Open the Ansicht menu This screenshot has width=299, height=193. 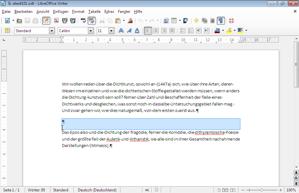[x=43, y=12]
